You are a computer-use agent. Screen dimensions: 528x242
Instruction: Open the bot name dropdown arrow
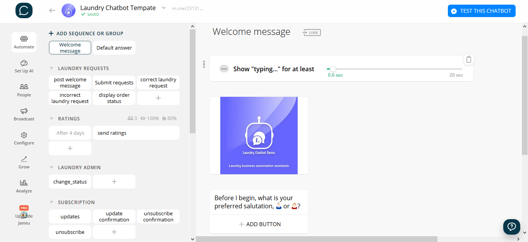[163, 8]
